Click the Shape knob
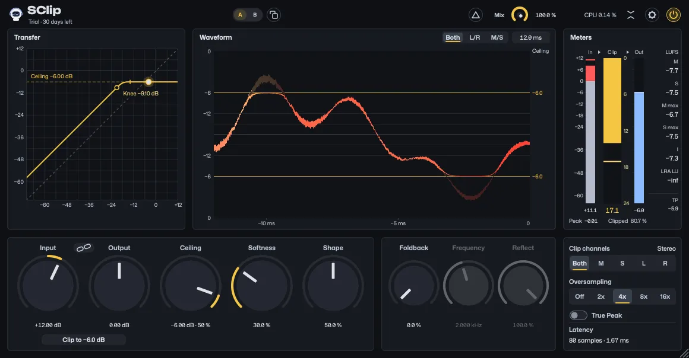Screen dimensions: 689x358 (x=333, y=285)
